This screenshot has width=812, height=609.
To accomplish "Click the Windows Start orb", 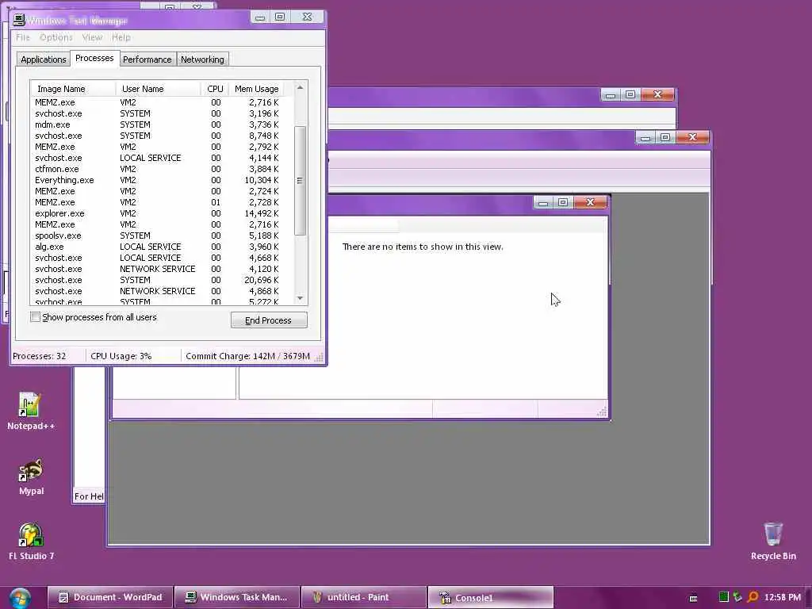I will (20, 598).
